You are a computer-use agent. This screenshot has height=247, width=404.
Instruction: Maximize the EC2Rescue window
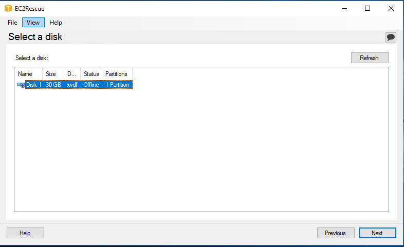click(368, 9)
